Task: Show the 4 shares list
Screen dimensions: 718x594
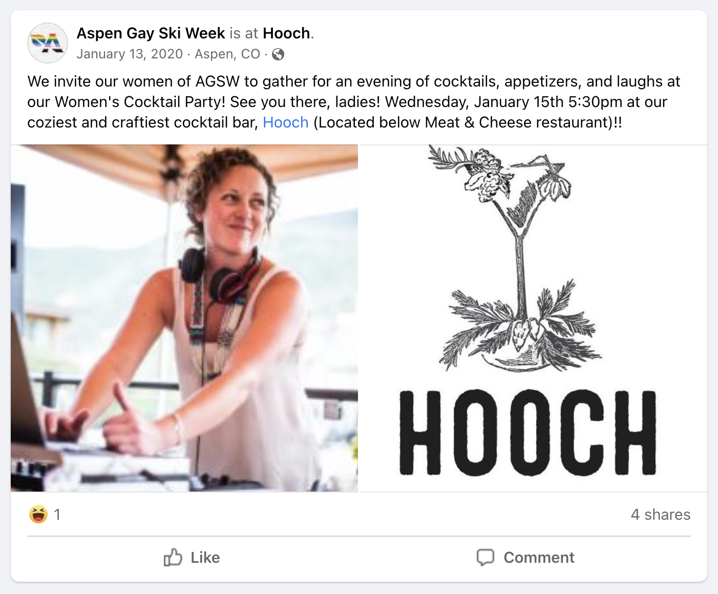Action: tap(661, 515)
